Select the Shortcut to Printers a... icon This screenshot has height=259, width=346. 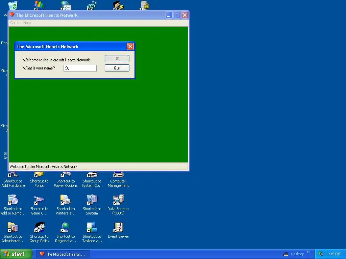coord(66,205)
